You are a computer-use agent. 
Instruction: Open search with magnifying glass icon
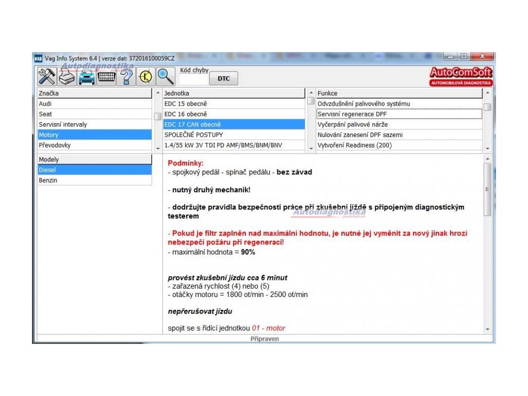(x=166, y=77)
